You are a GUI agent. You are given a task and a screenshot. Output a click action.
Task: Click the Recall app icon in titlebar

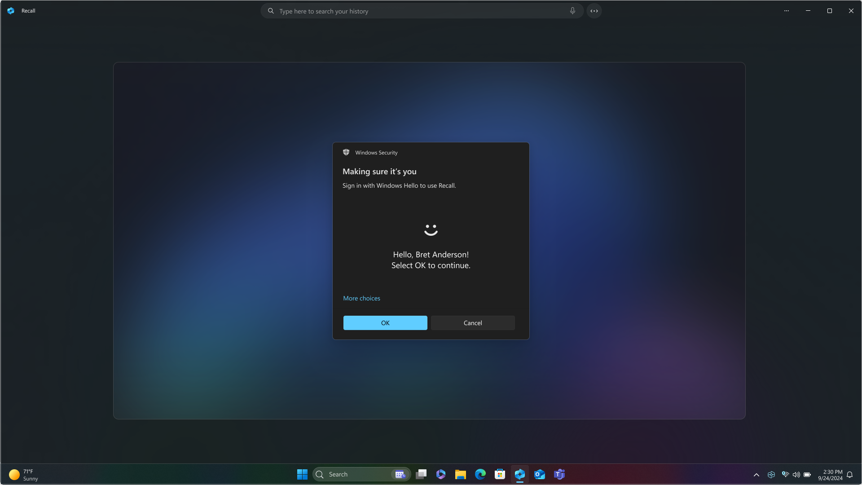click(11, 11)
